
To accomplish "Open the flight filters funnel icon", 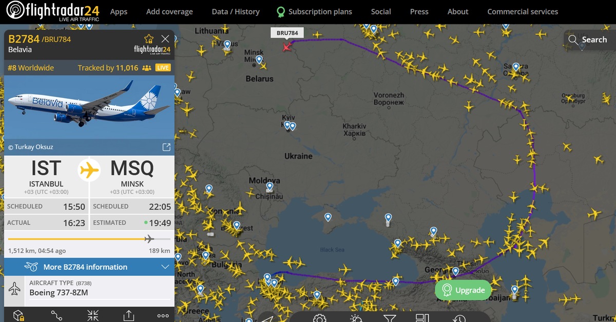I will pos(390,318).
